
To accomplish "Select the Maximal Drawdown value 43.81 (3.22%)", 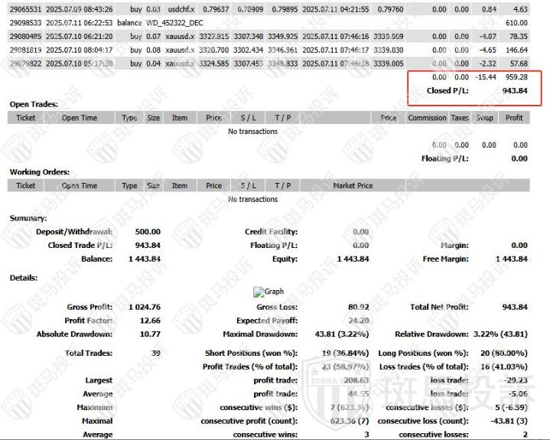I will (x=341, y=334).
